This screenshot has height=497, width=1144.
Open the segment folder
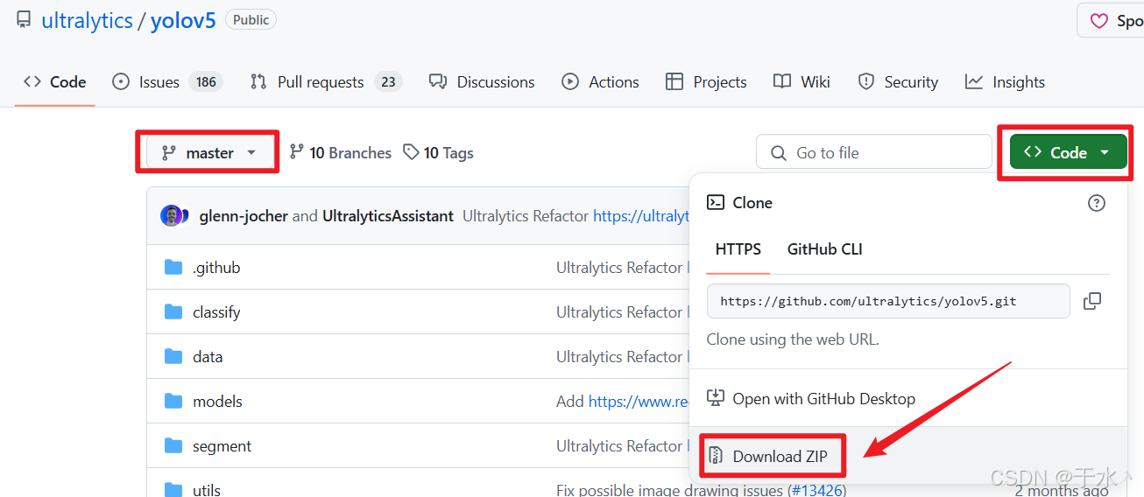click(222, 446)
